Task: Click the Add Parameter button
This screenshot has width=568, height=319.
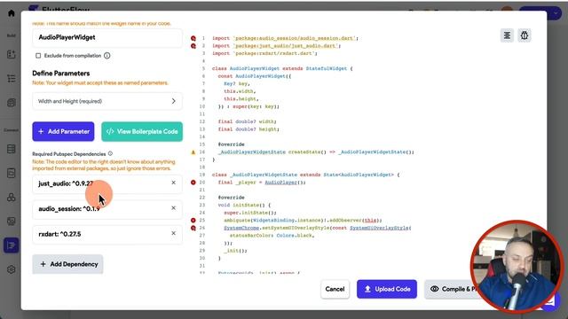Action: point(63,132)
